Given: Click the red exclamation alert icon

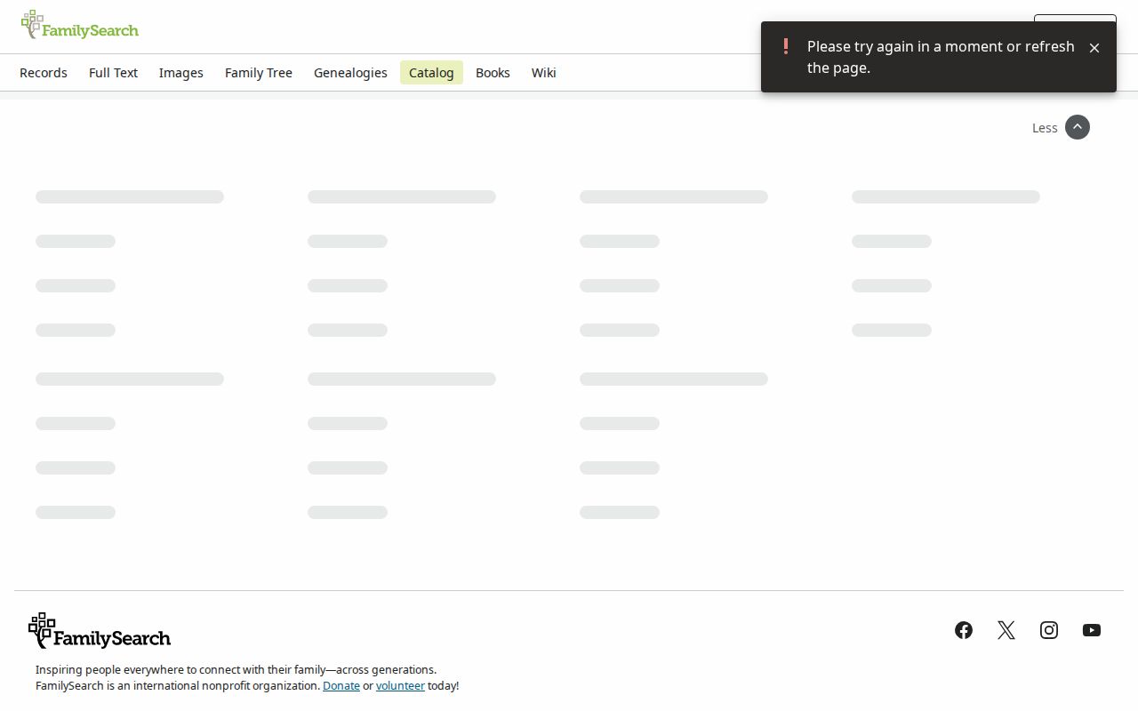Looking at the screenshot, I should coord(786,46).
